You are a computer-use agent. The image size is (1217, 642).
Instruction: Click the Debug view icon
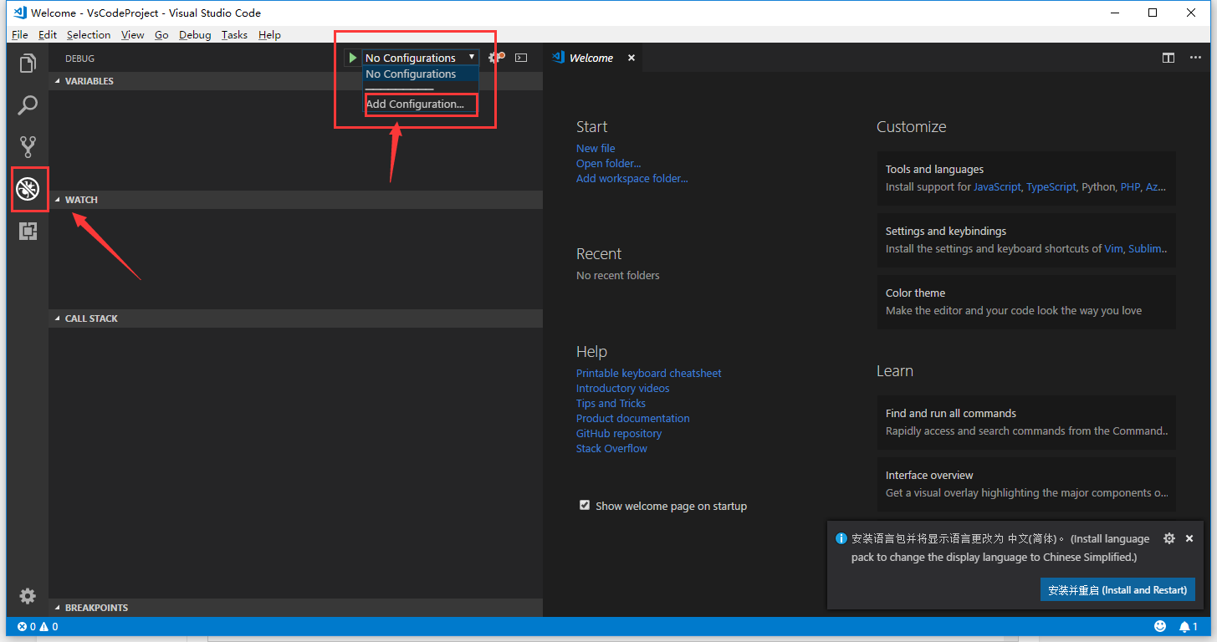pyautogui.click(x=28, y=189)
